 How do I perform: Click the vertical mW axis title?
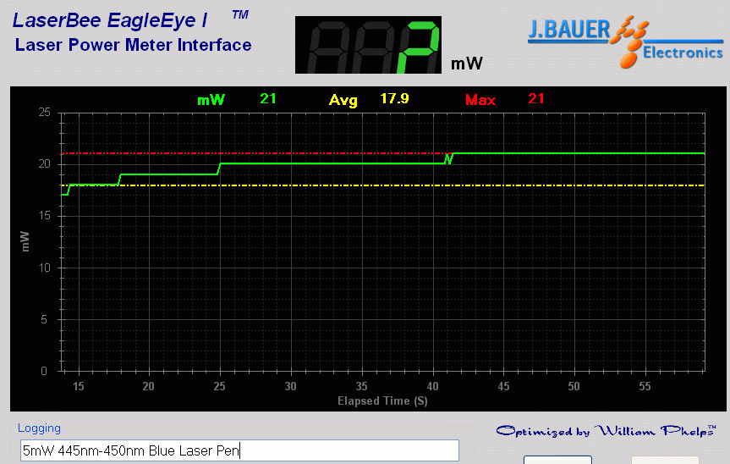[x=25, y=241]
